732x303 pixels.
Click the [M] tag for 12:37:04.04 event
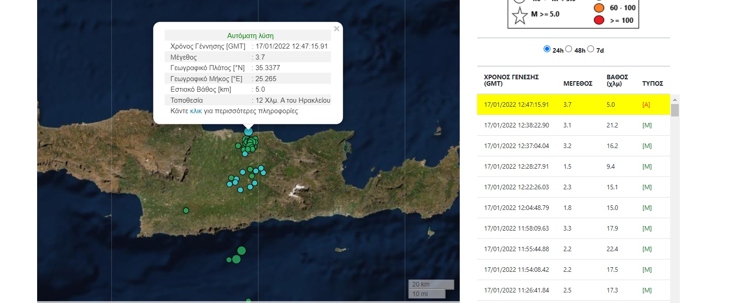pyautogui.click(x=647, y=146)
